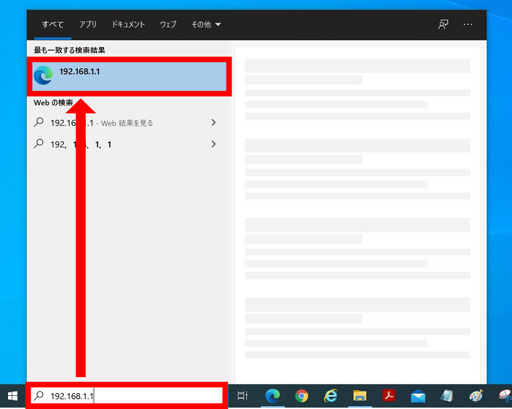Open the Mail app from the taskbar
The height and width of the screenshot is (409, 512).
click(x=418, y=396)
